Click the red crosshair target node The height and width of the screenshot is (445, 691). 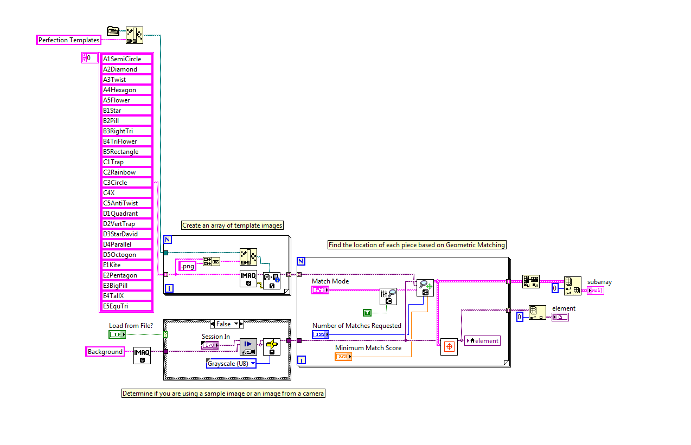[449, 347]
